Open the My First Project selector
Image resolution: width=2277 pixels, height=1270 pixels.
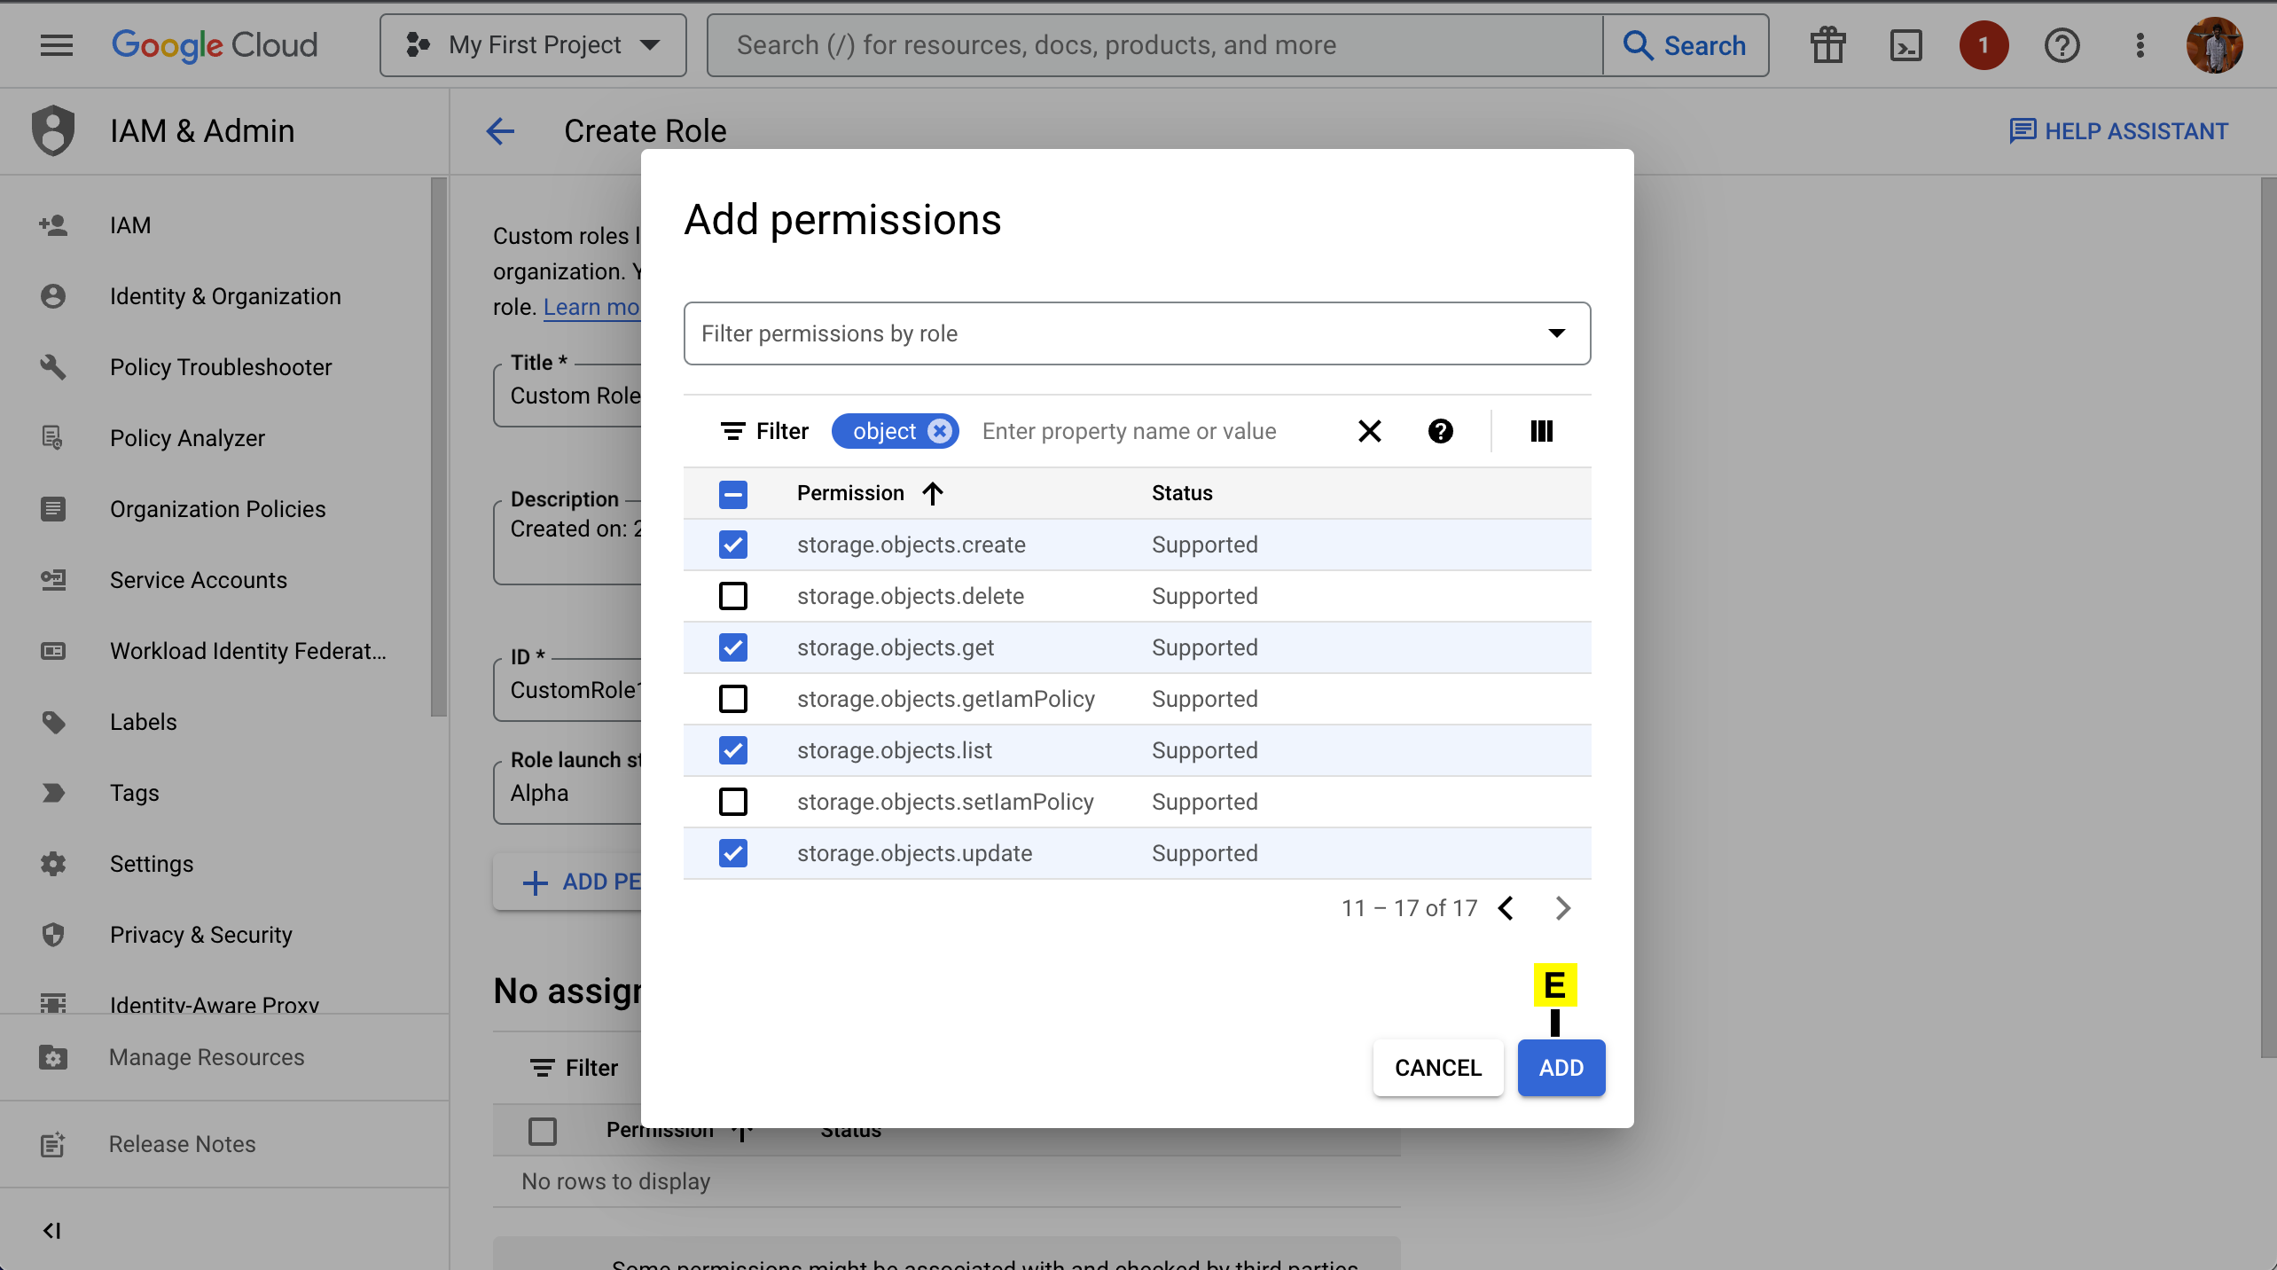pyautogui.click(x=533, y=45)
